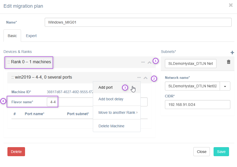Image resolution: width=237 pixels, height=167 pixels.
Task: Open Move to another Rank submenu
Action: (x=117, y=112)
